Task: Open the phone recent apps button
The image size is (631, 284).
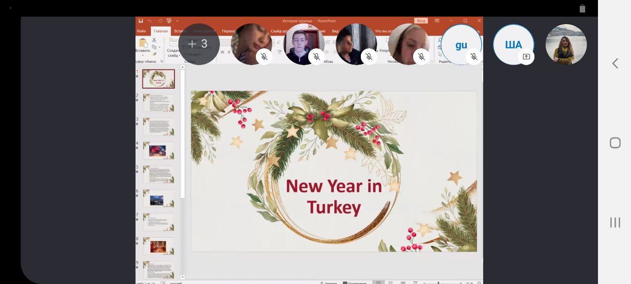Action: [615, 222]
